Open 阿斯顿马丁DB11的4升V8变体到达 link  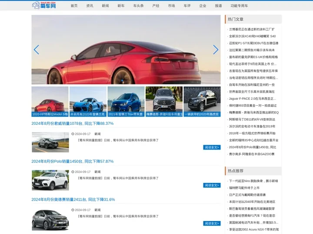(252, 120)
